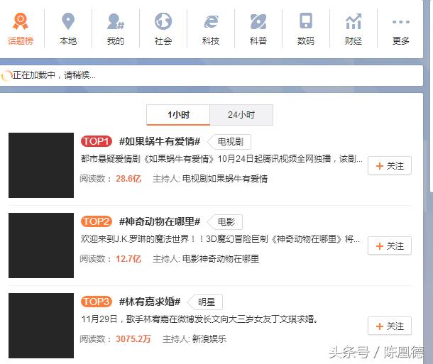Click the read count 12.7亿
This screenshot has height=364, width=433.
point(128,259)
